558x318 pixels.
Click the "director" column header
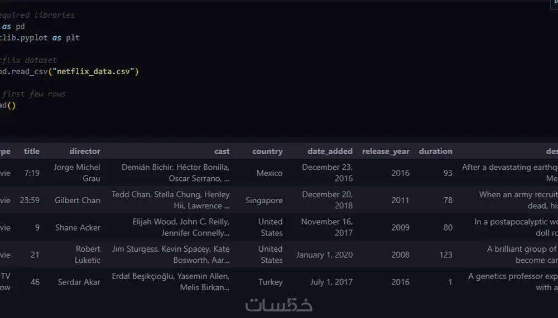85,151
